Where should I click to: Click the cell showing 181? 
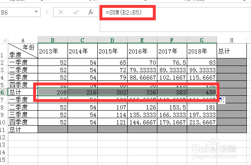point(202,107)
